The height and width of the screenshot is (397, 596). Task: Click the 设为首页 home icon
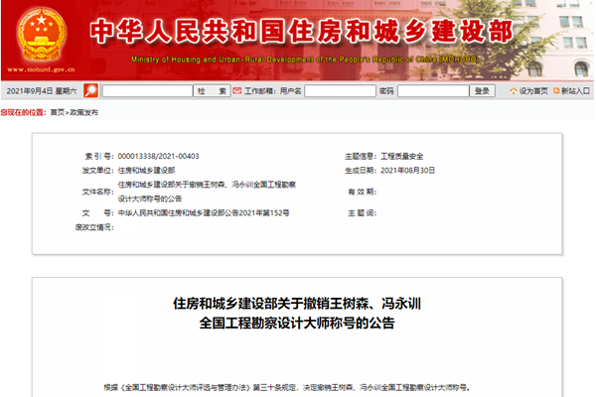click(x=514, y=91)
